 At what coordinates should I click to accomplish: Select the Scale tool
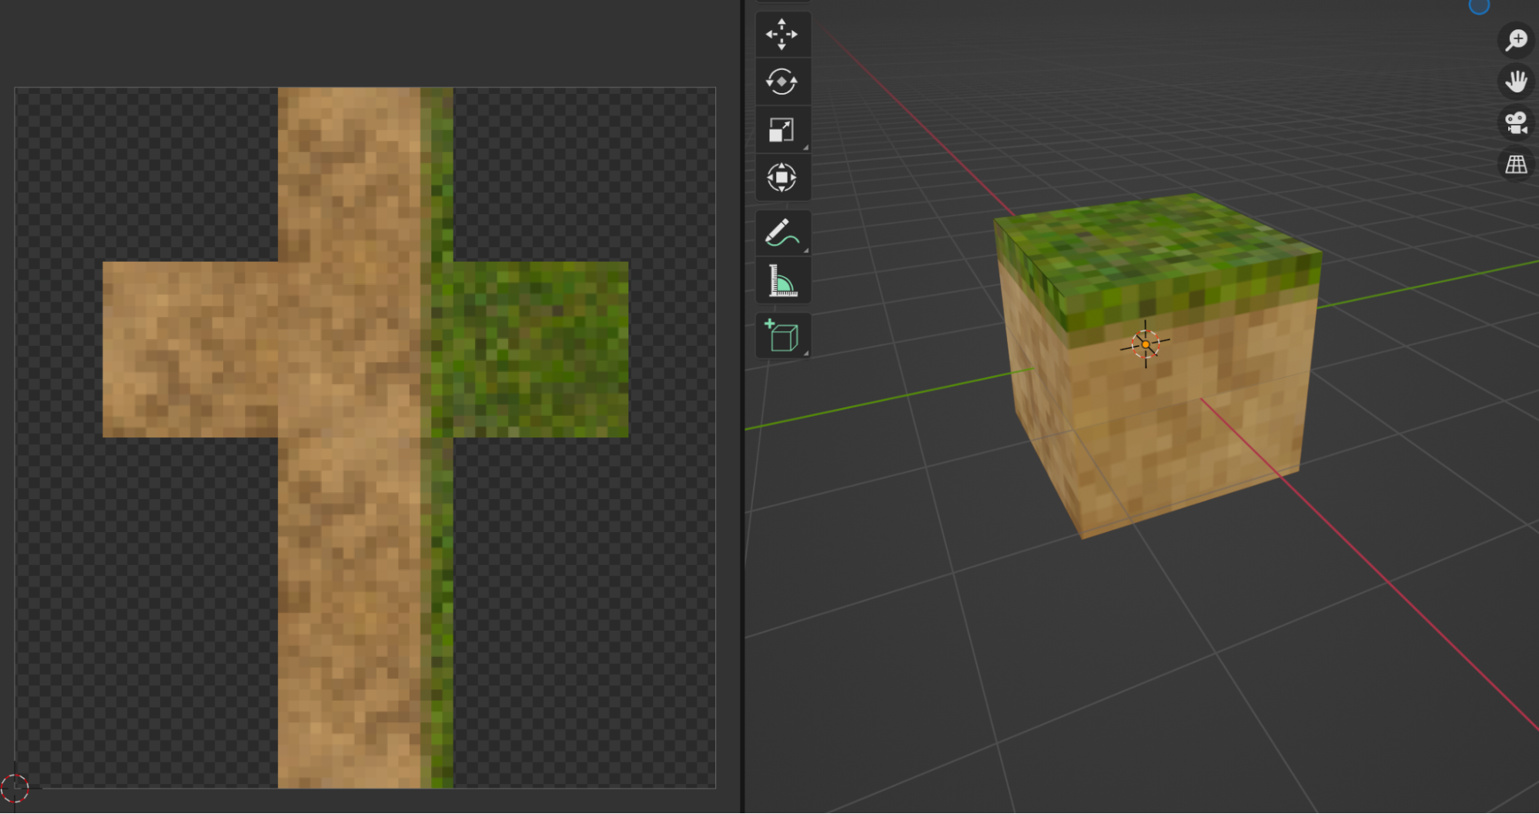(x=782, y=129)
